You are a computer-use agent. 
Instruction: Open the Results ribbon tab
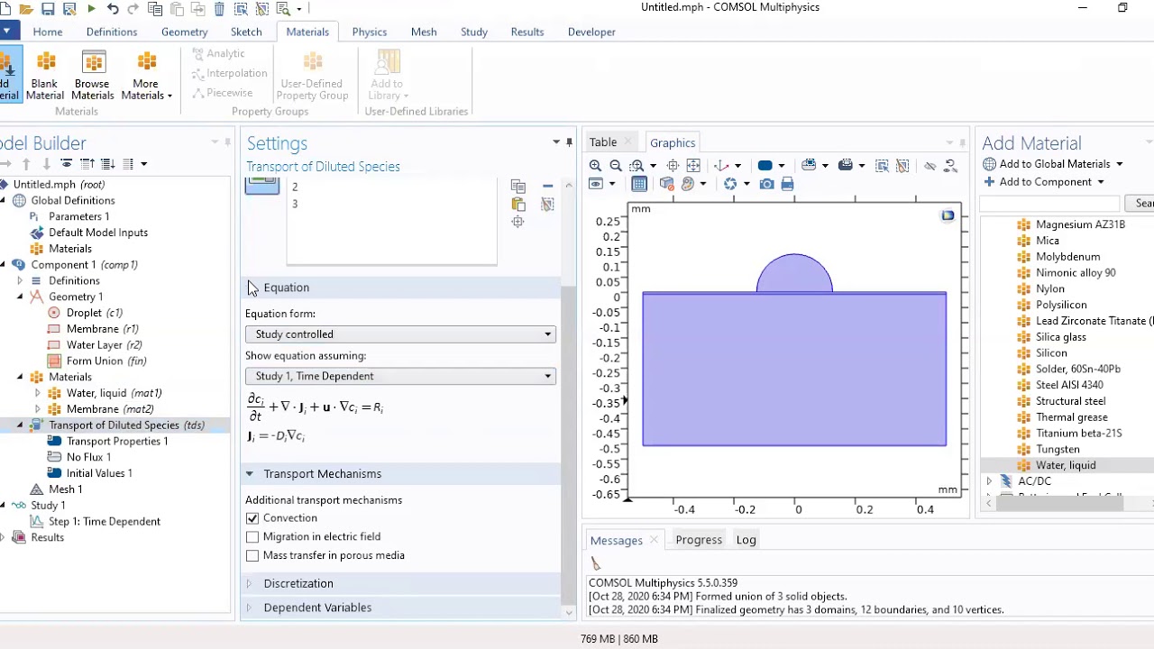[527, 32]
